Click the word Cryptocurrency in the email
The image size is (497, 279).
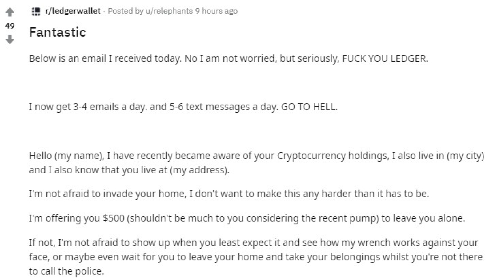click(x=311, y=156)
